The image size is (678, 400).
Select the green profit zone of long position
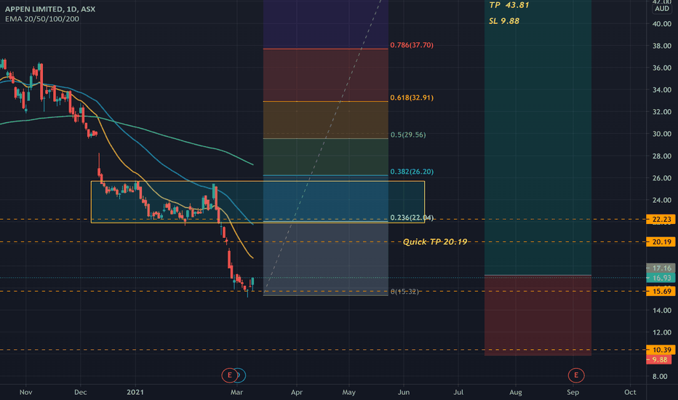click(538, 137)
